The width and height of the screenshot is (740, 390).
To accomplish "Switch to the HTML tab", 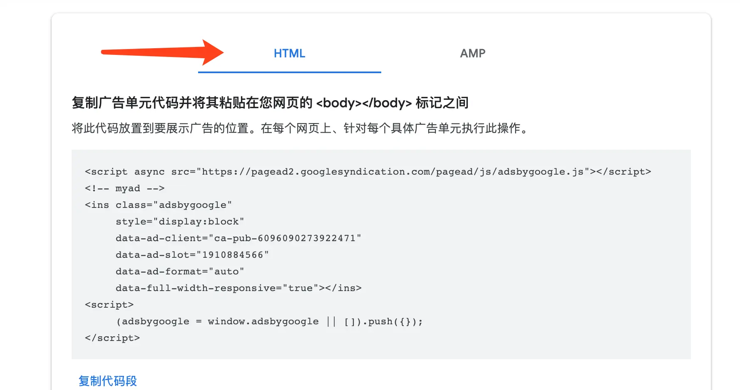I will (x=290, y=53).
